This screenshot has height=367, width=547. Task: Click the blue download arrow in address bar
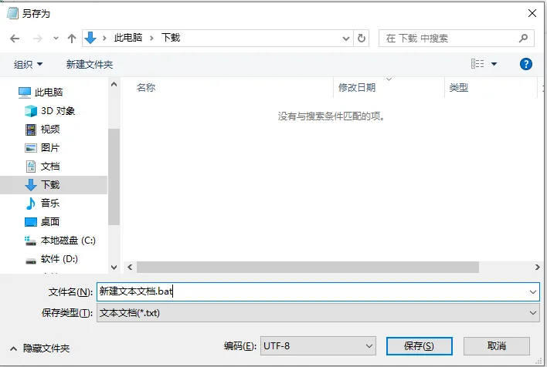[90, 38]
